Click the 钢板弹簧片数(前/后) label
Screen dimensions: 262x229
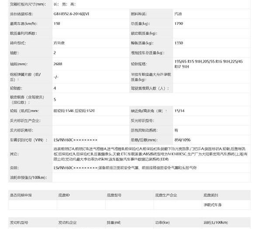(x=25, y=77)
